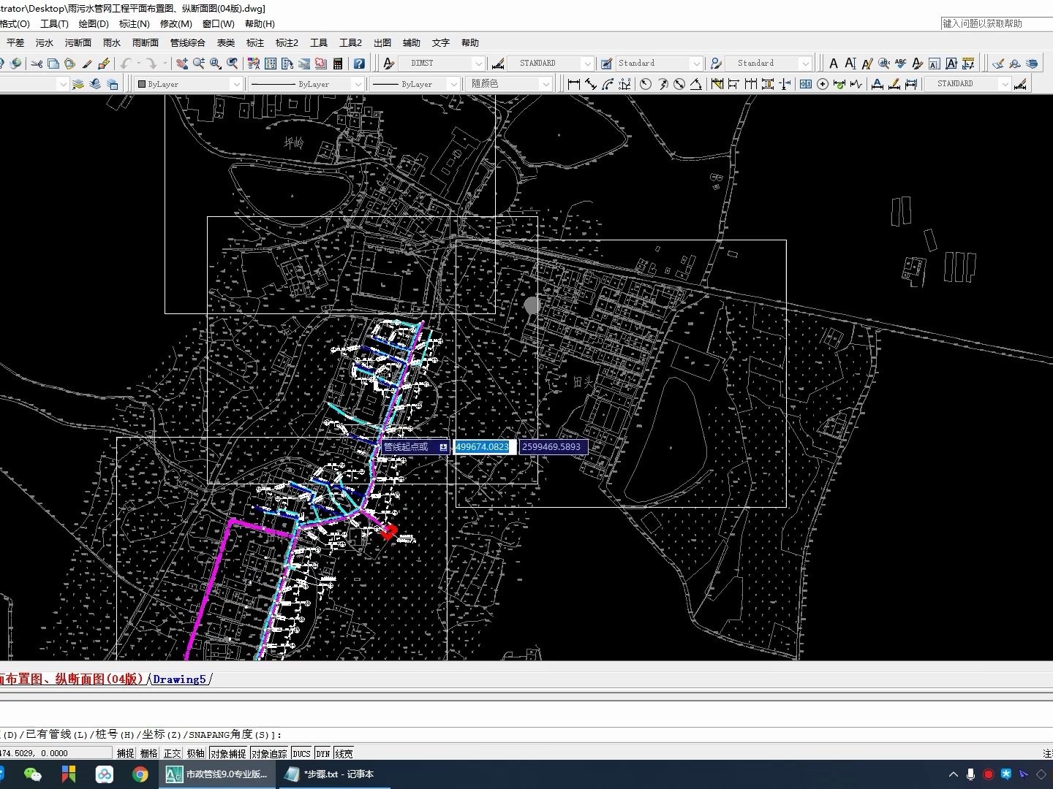
Task: Select the Linear dimension tool
Action: click(574, 84)
